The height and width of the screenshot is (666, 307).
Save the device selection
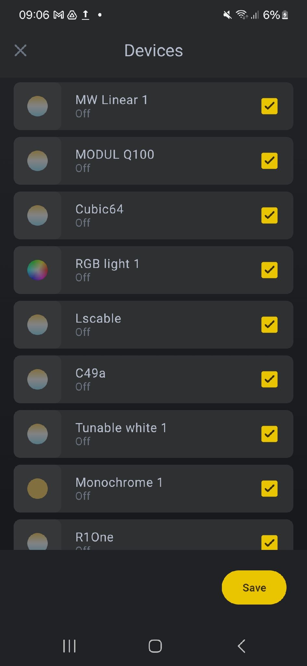pos(254,588)
